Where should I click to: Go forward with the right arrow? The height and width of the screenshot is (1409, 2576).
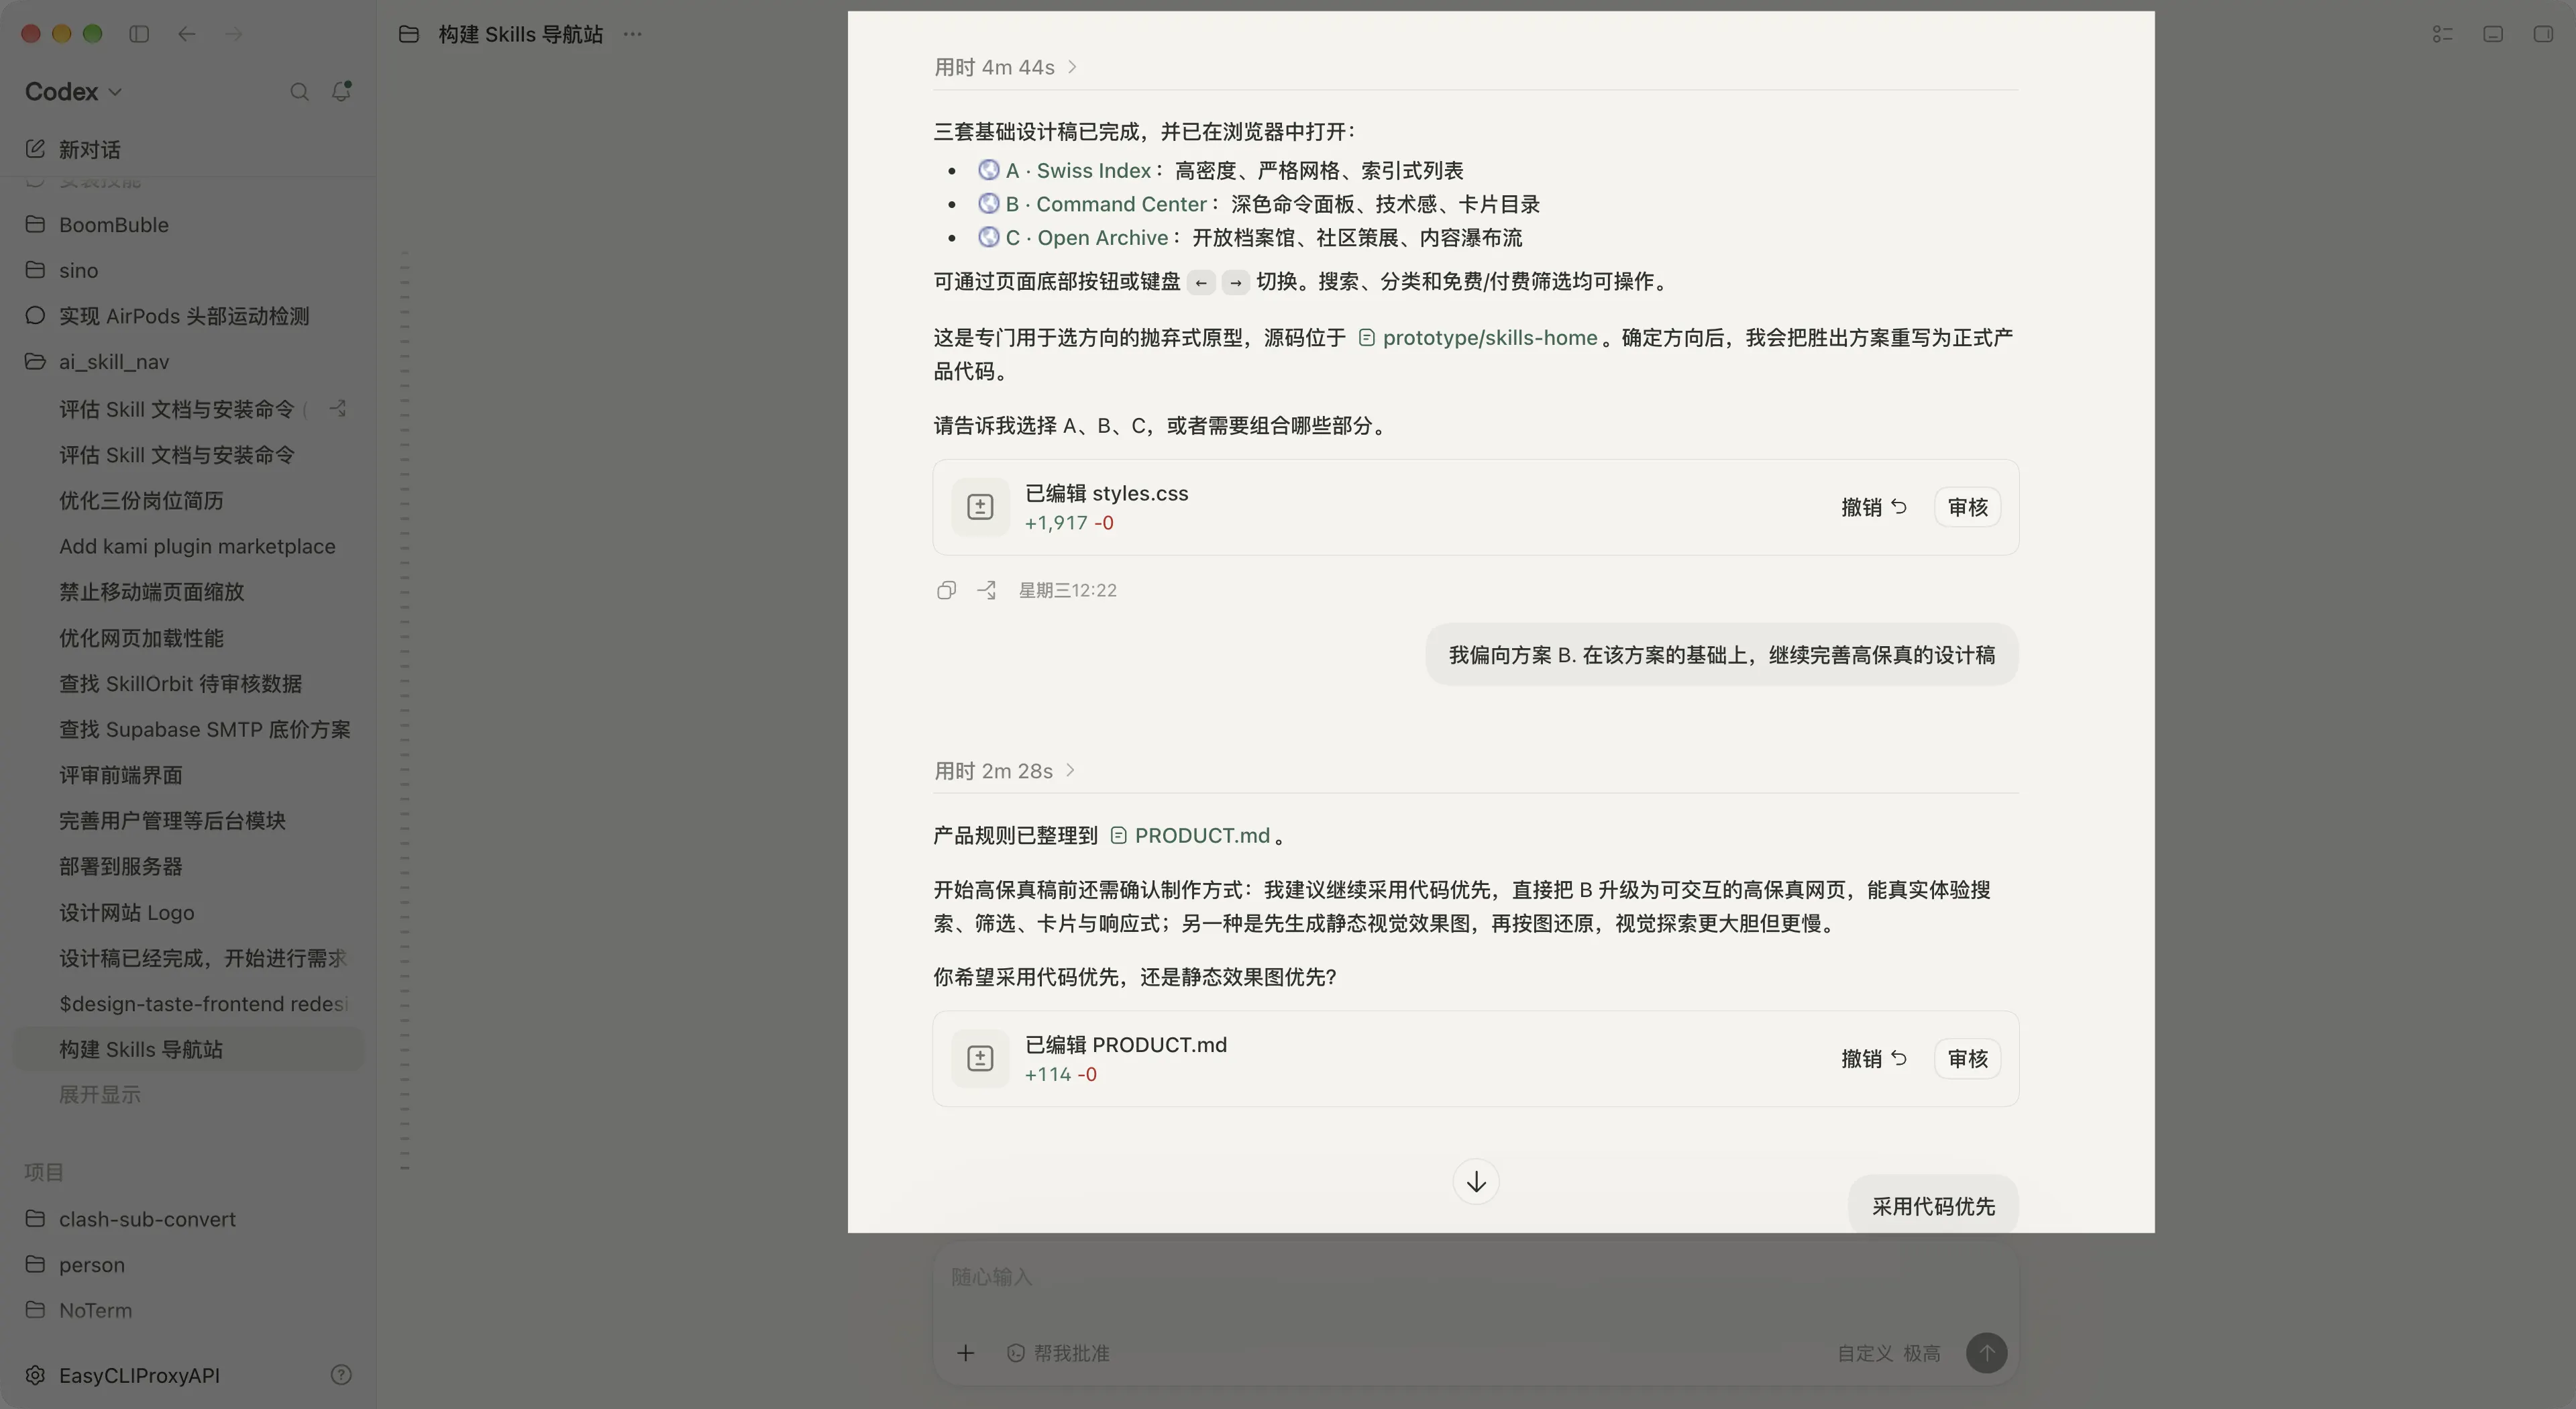tap(234, 34)
